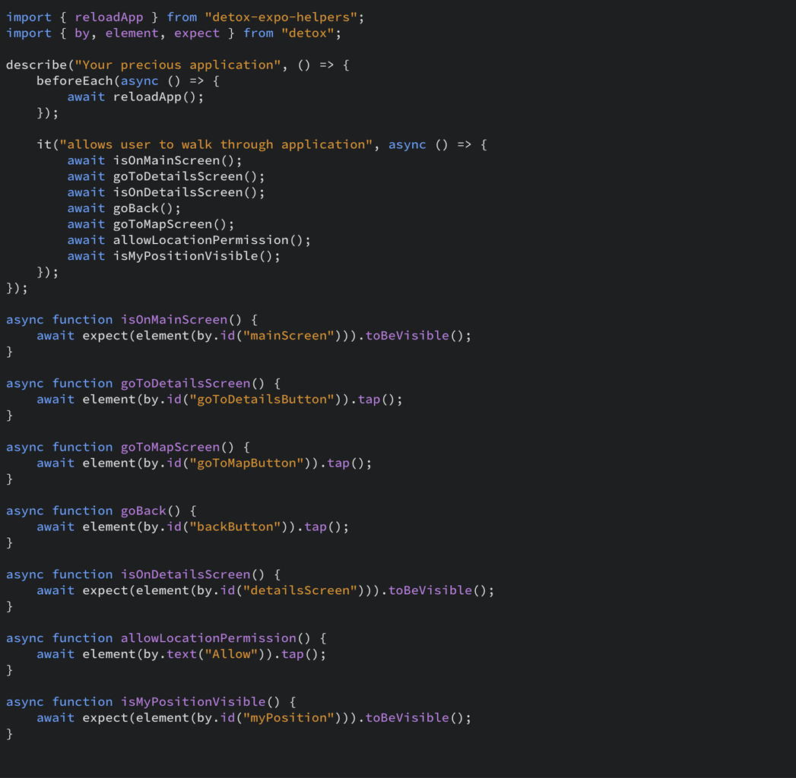Click tap on the Allow line

coord(293,653)
